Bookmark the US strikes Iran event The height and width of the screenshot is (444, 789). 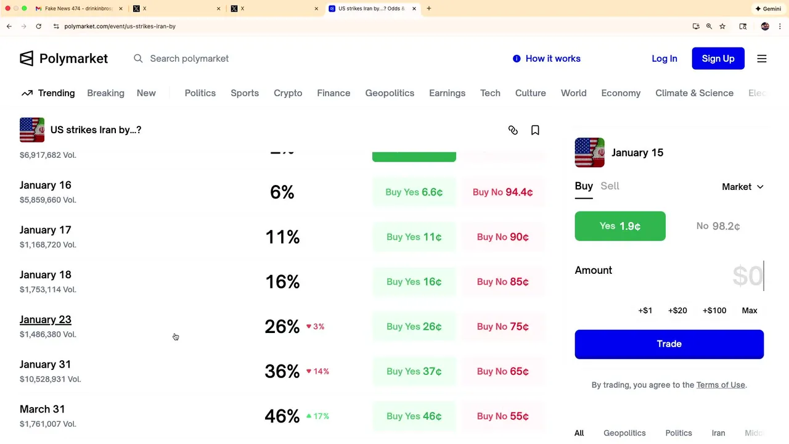(535, 130)
